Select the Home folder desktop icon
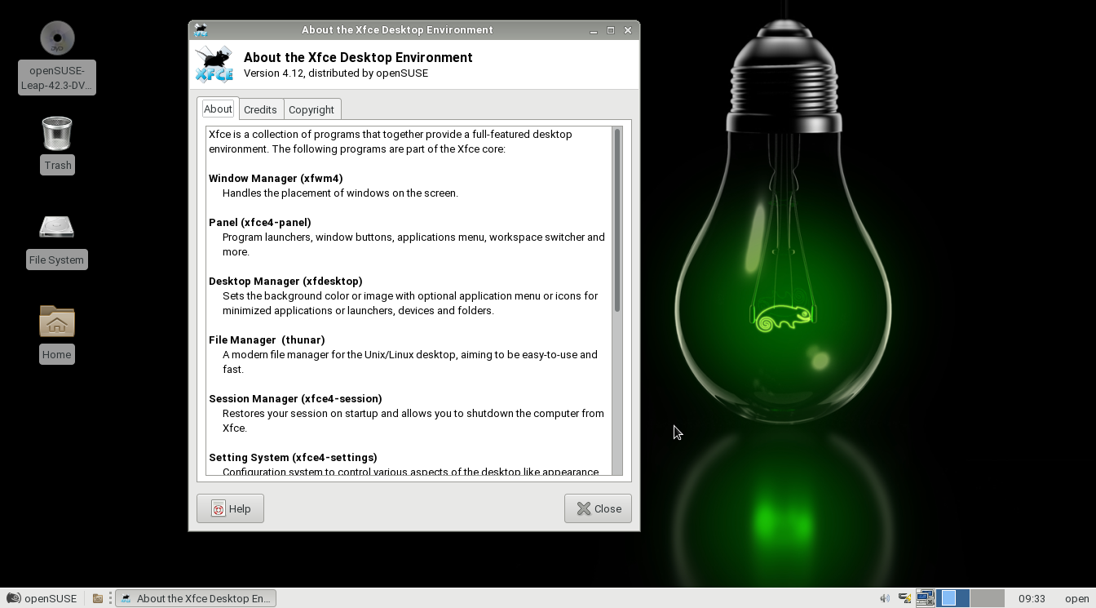This screenshot has height=608, width=1096. 56,322
